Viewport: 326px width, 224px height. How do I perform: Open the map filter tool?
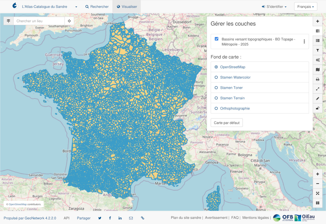(318, 50)
